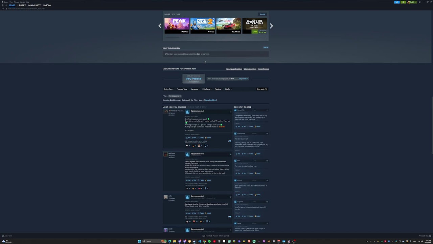Screen dimensions: 433x244
Task: Open the See language breakdown link
Action: click(234, 69)
